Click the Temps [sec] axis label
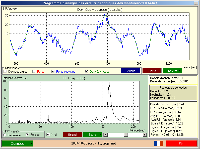Image resolution: width=200 pixels, height=149 pixels. [x=189, y=67]
